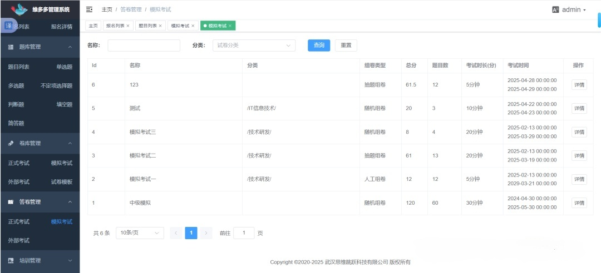Close the 题目列表 tab

pos(160,26)
